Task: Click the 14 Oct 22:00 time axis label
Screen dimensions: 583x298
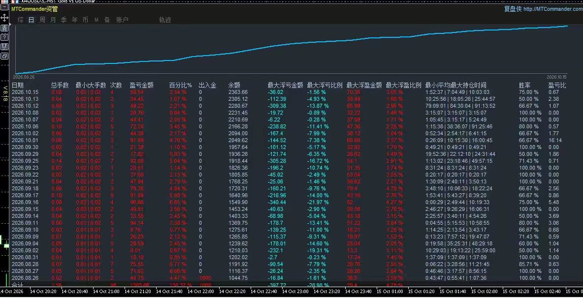Action: [201, 291]
